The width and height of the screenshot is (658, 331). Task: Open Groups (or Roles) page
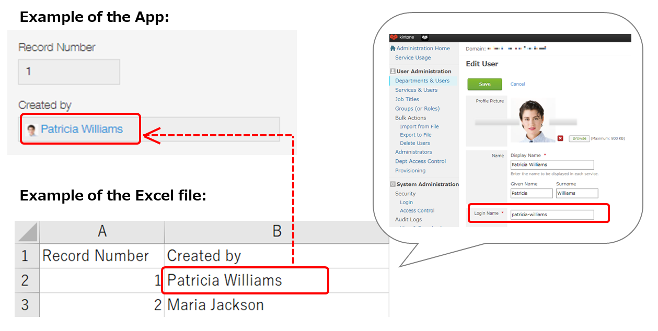[x=417, y=109]
